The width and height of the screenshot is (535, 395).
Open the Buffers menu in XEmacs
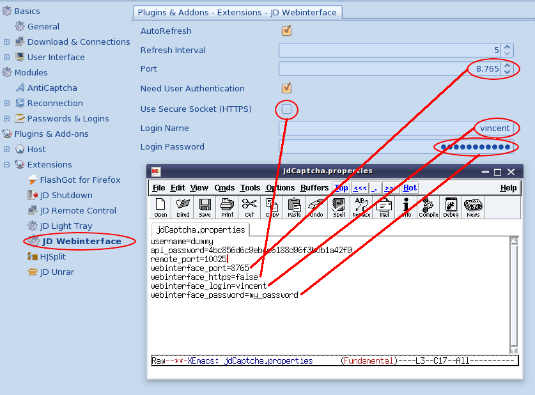[314, 188]
